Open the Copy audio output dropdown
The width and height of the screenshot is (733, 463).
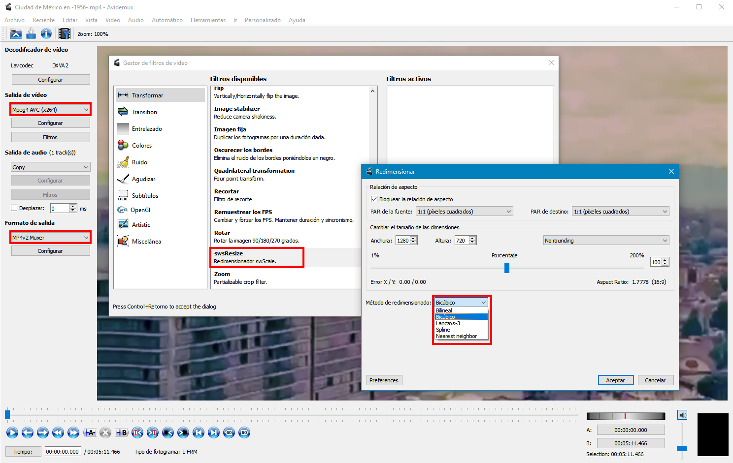point(50,167)
